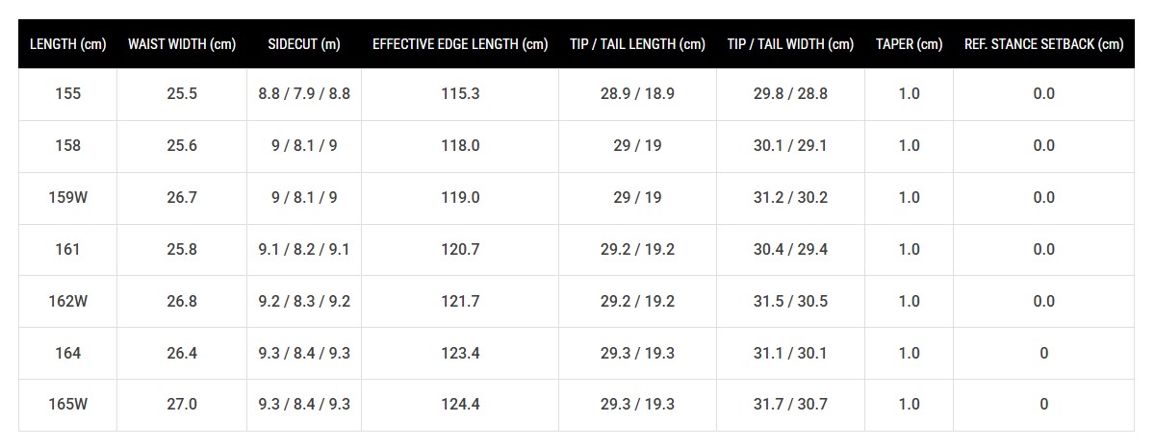
Task: Click effective edge length 120.7
Action: point(460,250)
